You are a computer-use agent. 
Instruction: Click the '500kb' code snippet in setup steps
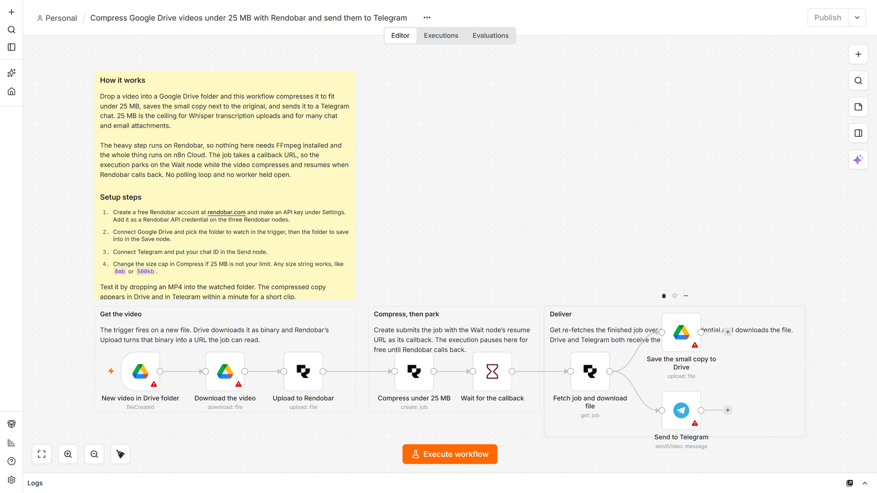pos(145,272)
